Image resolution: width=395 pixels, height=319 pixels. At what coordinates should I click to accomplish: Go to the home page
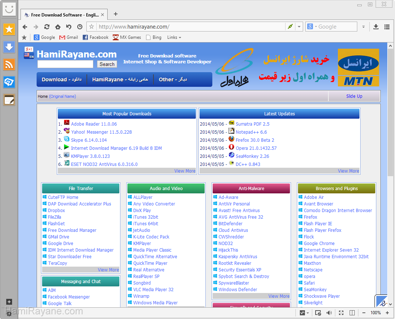(58, 27)
